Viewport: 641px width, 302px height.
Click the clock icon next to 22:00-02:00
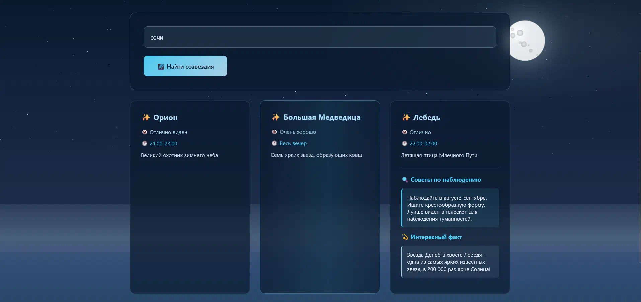405,144
